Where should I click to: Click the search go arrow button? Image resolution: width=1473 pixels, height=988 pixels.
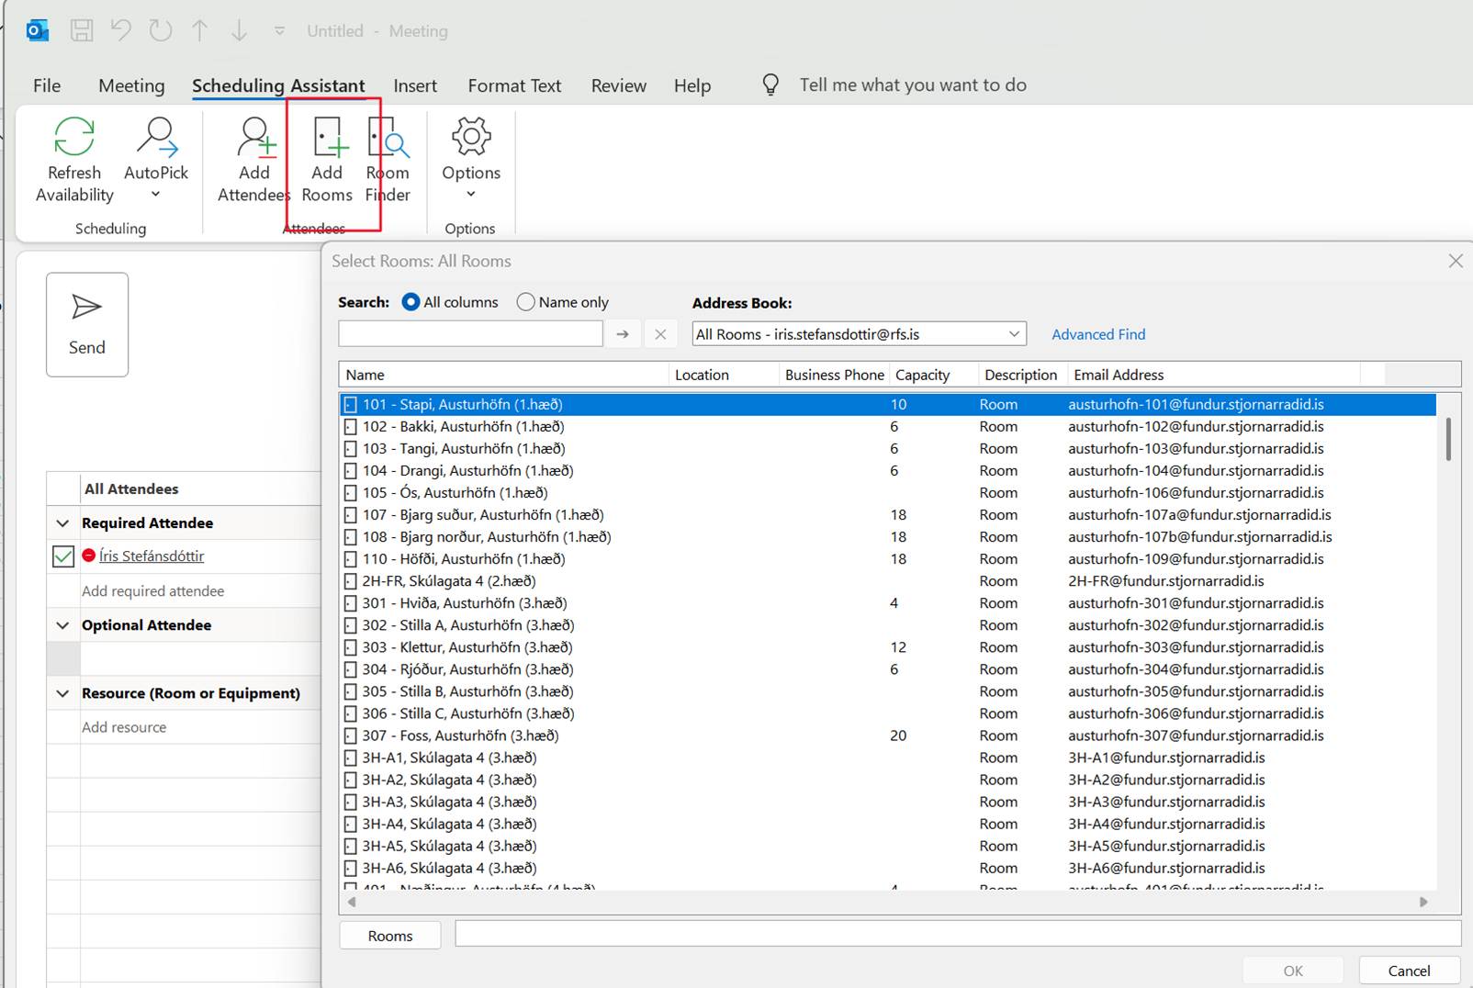point(623,334)
